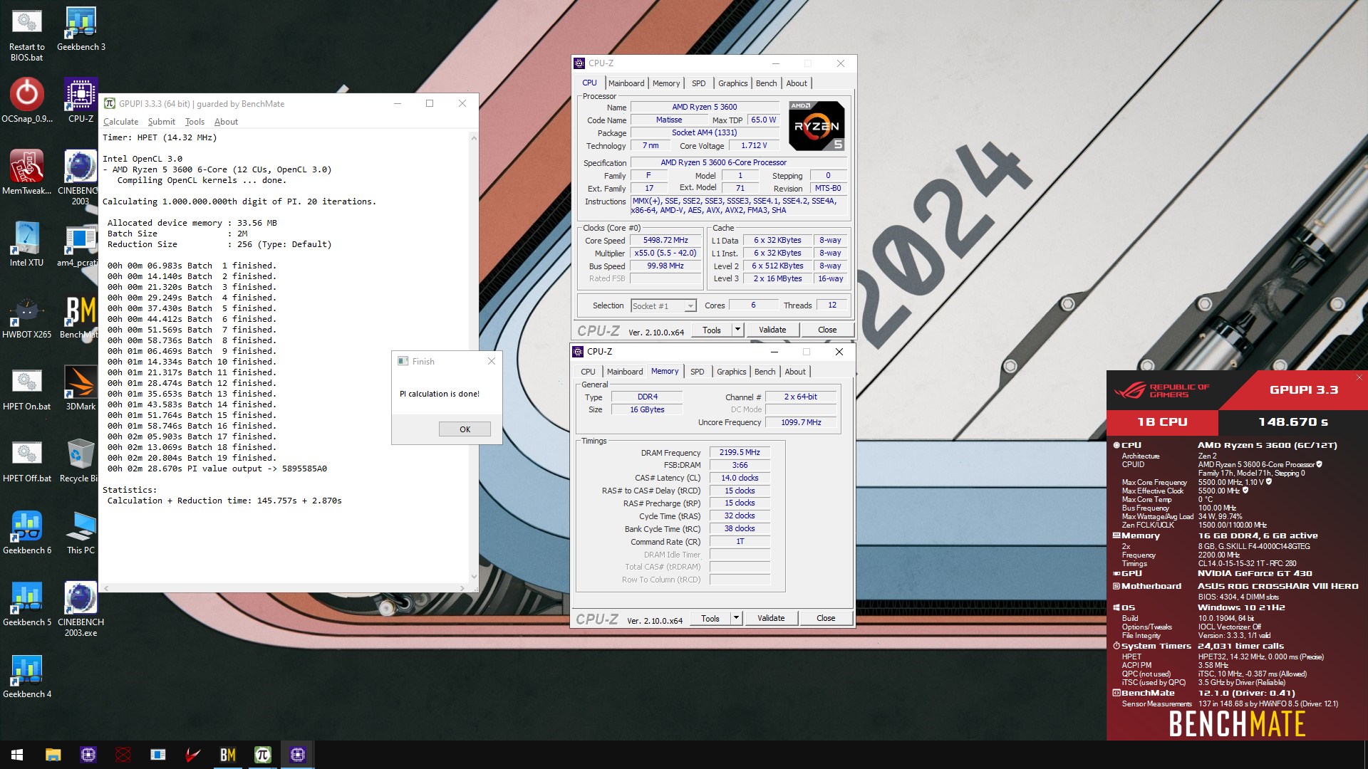This screenshot has height=769, width=1368.
Task: Close the Finish dialog with X
Action: [491, 362]
